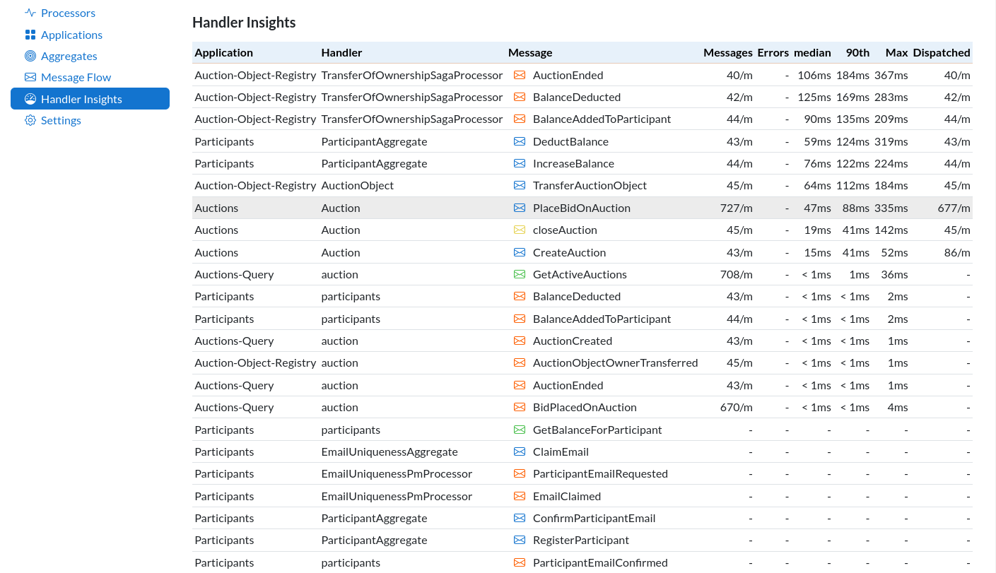
Task: Click the green envelope beside GetBalanceForParticipant
Action: 520,430
